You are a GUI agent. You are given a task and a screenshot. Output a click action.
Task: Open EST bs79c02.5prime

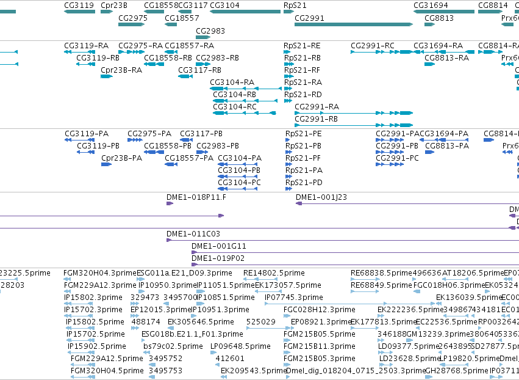coord(173,346)
